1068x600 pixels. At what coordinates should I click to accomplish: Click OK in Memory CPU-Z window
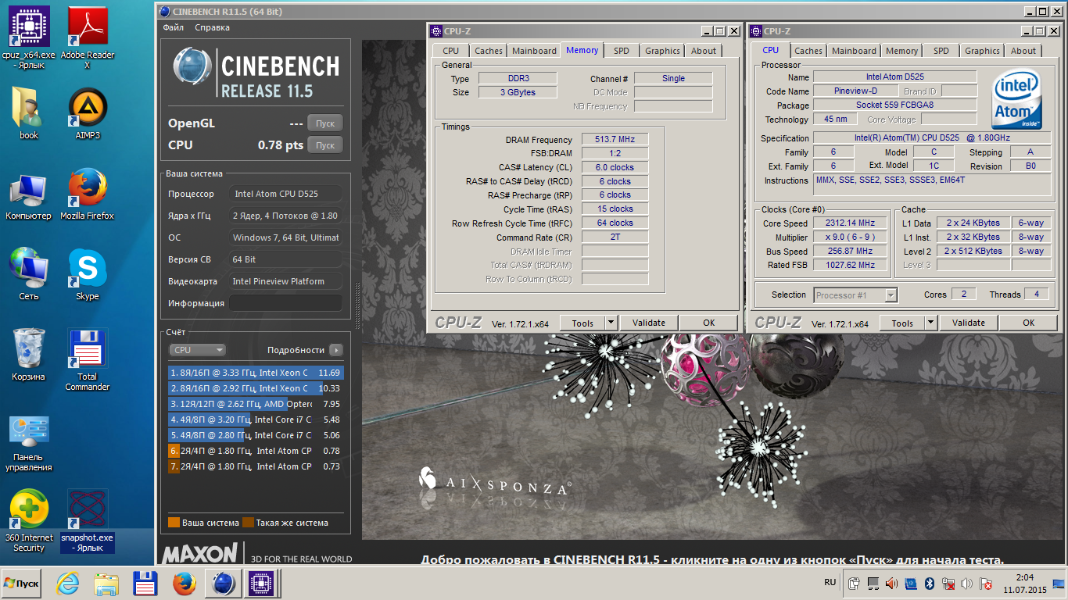[708, 323]
